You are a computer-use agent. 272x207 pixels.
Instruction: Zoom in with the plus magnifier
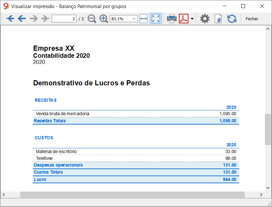103,19
